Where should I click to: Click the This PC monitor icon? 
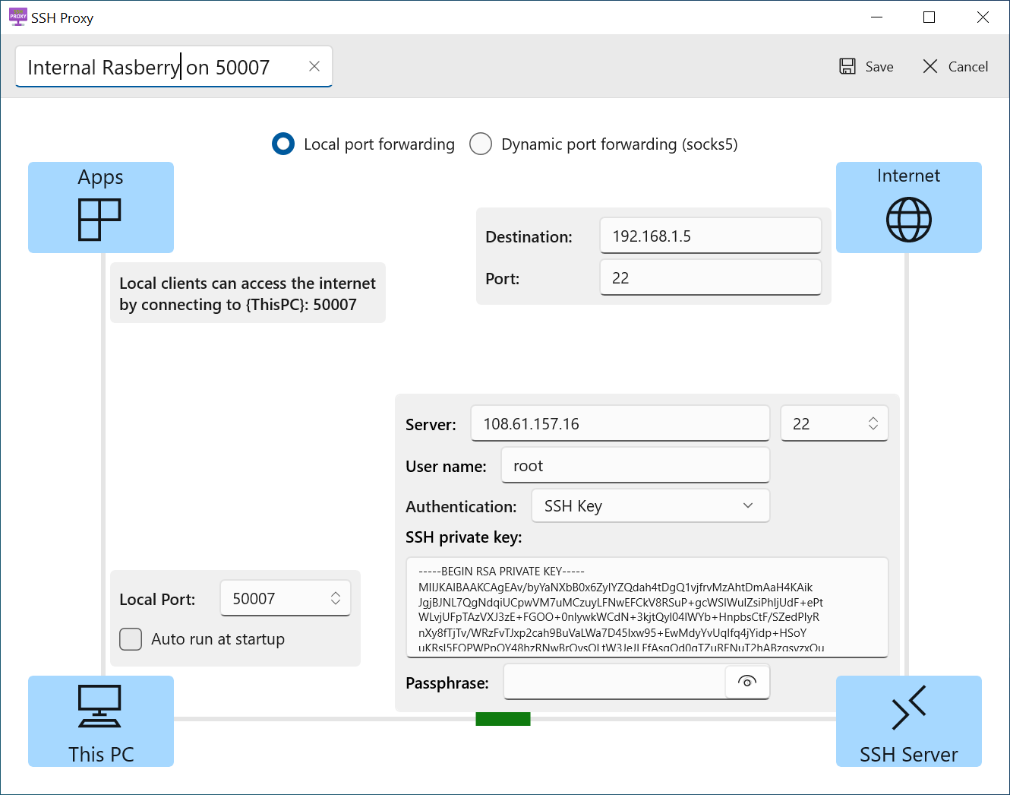[x=99, y=706]
